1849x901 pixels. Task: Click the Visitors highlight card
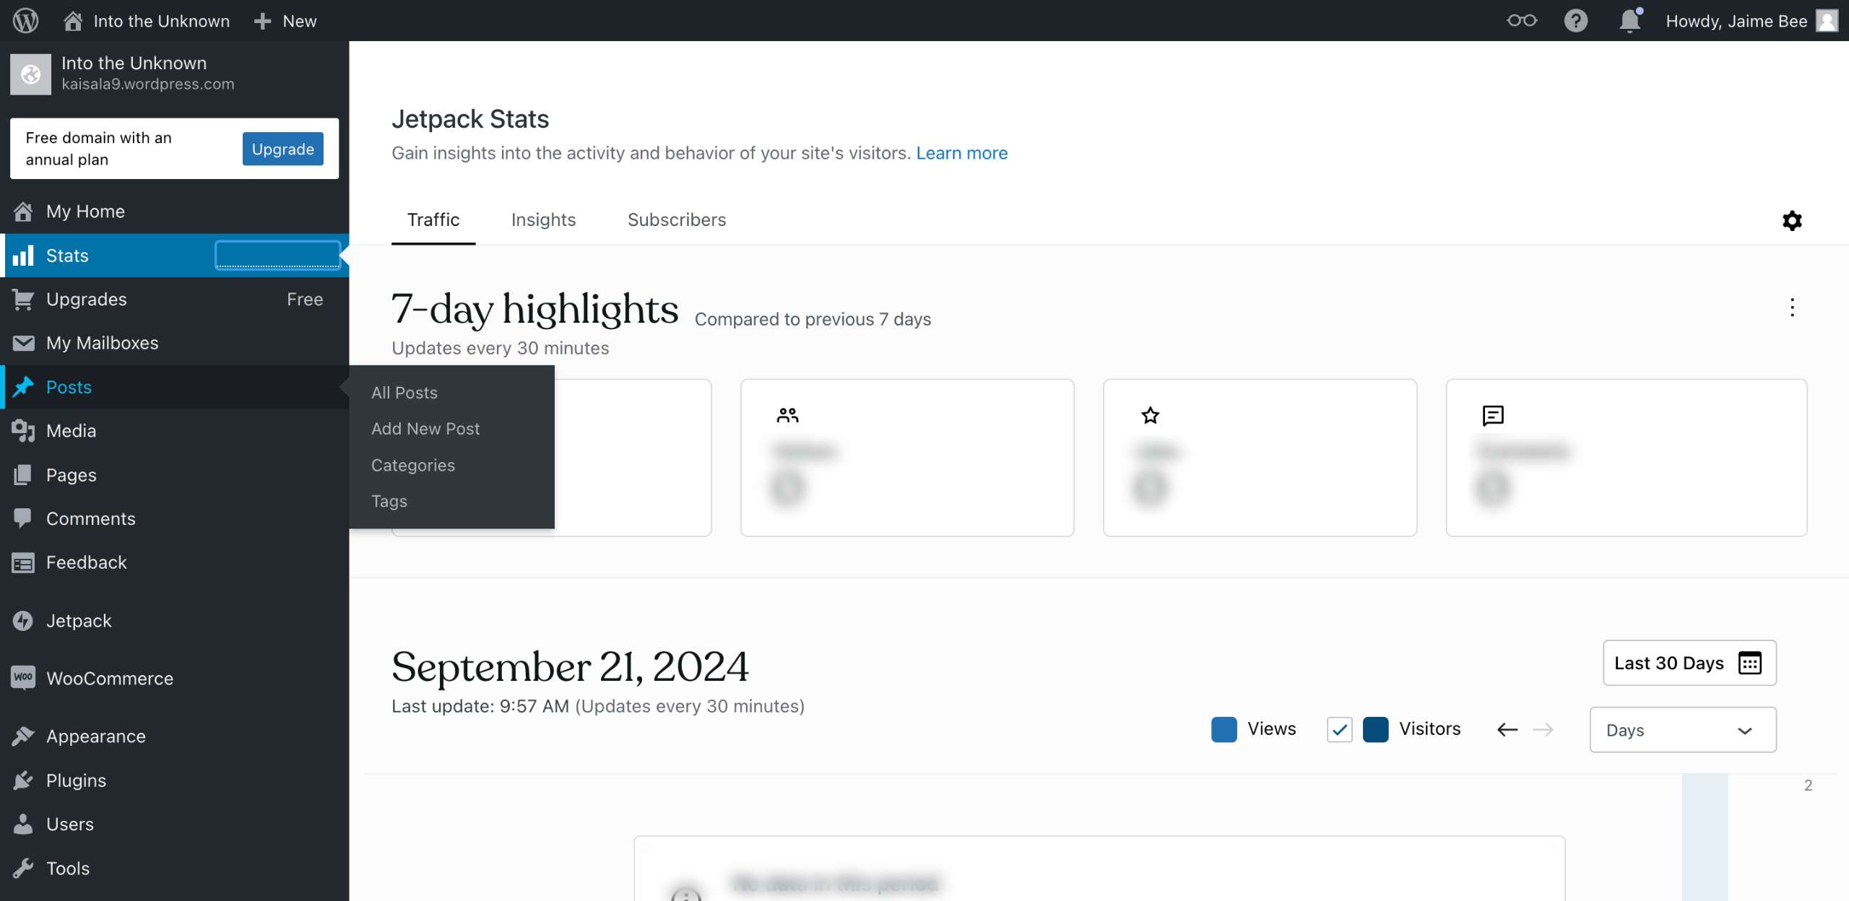[906, 457]
